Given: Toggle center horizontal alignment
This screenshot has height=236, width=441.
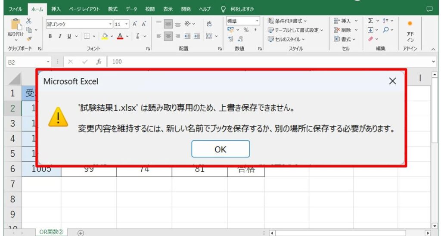Looking at the screenshot, I should tap(168, 36).
